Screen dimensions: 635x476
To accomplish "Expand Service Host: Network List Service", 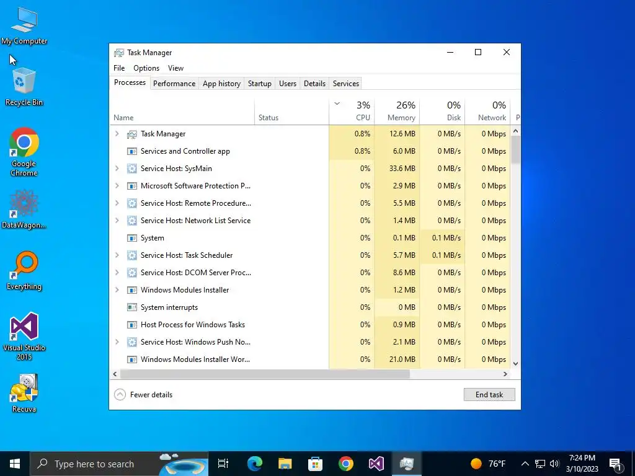I will 117,221.
